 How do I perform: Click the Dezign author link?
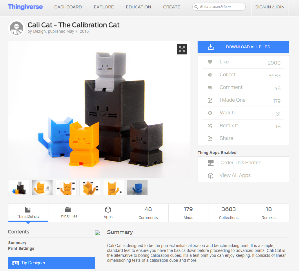39,31
